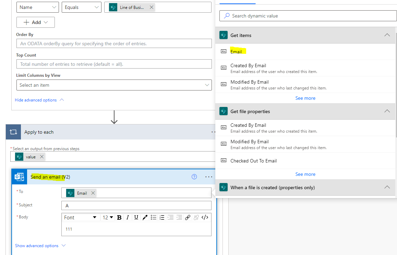Click SharePoint icon beside When a file is created
Viewport: 397px width, 255px height.
click(224, 187)
